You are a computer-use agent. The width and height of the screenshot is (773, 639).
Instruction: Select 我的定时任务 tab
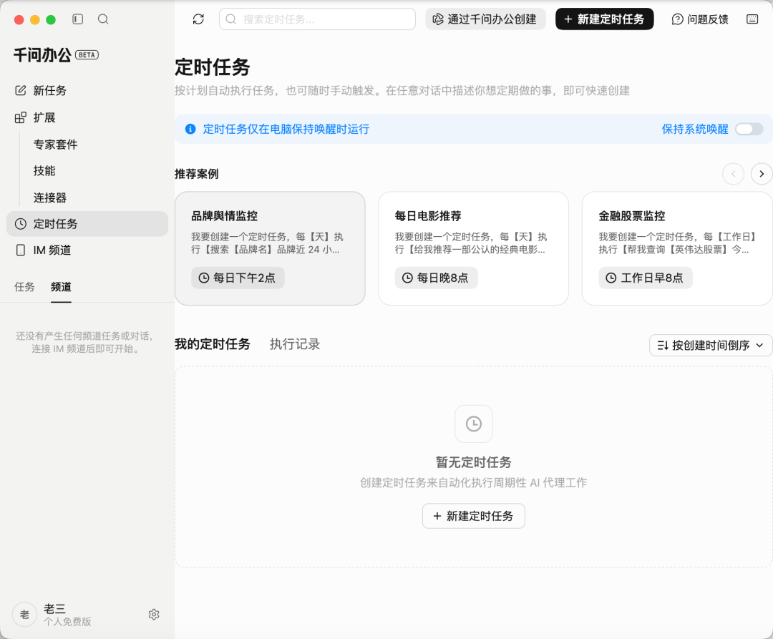(x=213, y=344)
